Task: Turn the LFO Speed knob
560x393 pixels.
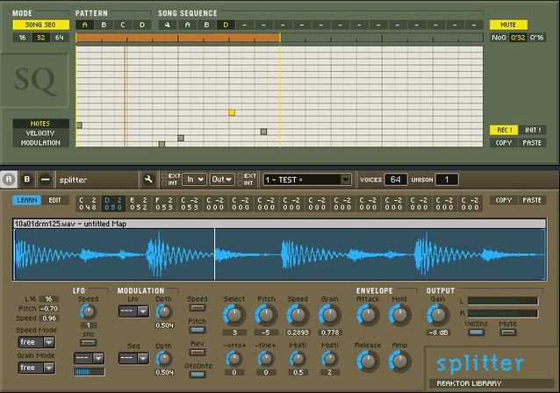Action: (88, 312)
